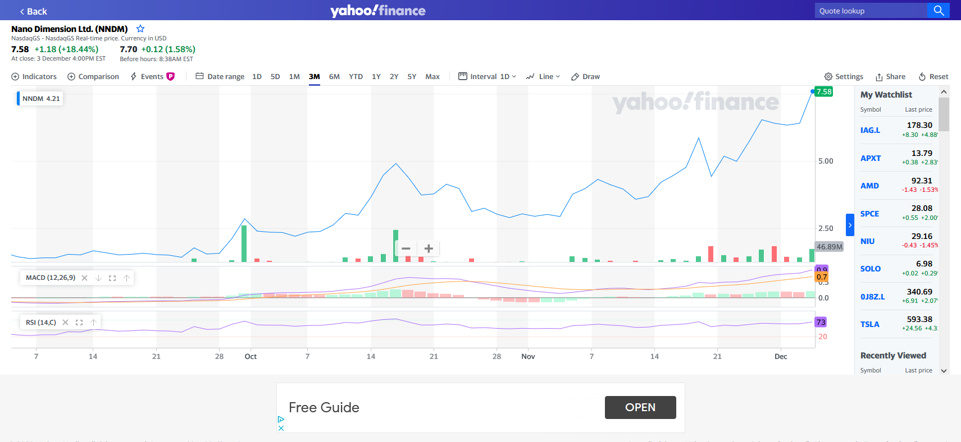Click the Back arrow link
Viewport: 961px width, 442px height.
[x=33, y=11]
